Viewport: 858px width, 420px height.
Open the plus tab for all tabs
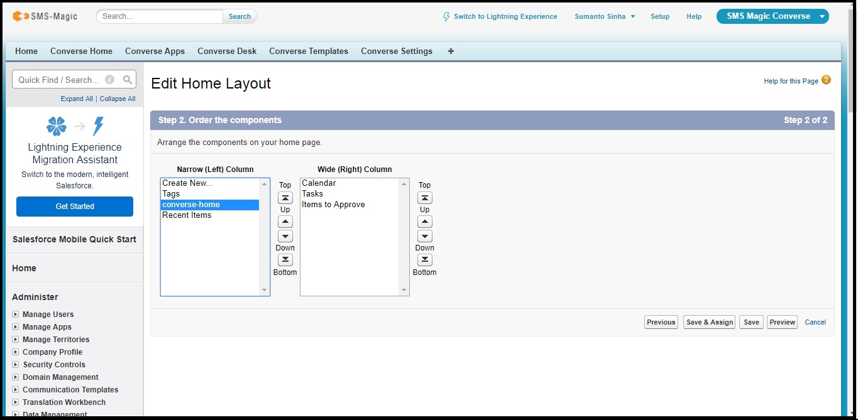[x=451, y=51]
